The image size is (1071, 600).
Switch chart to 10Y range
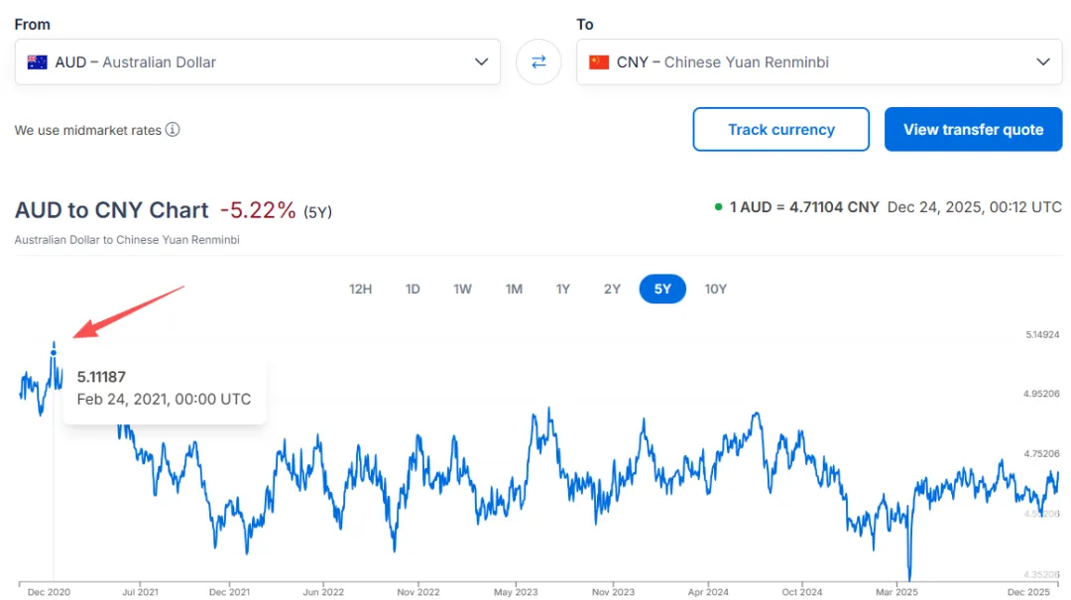pyautogui.click(x=715, y=289)
